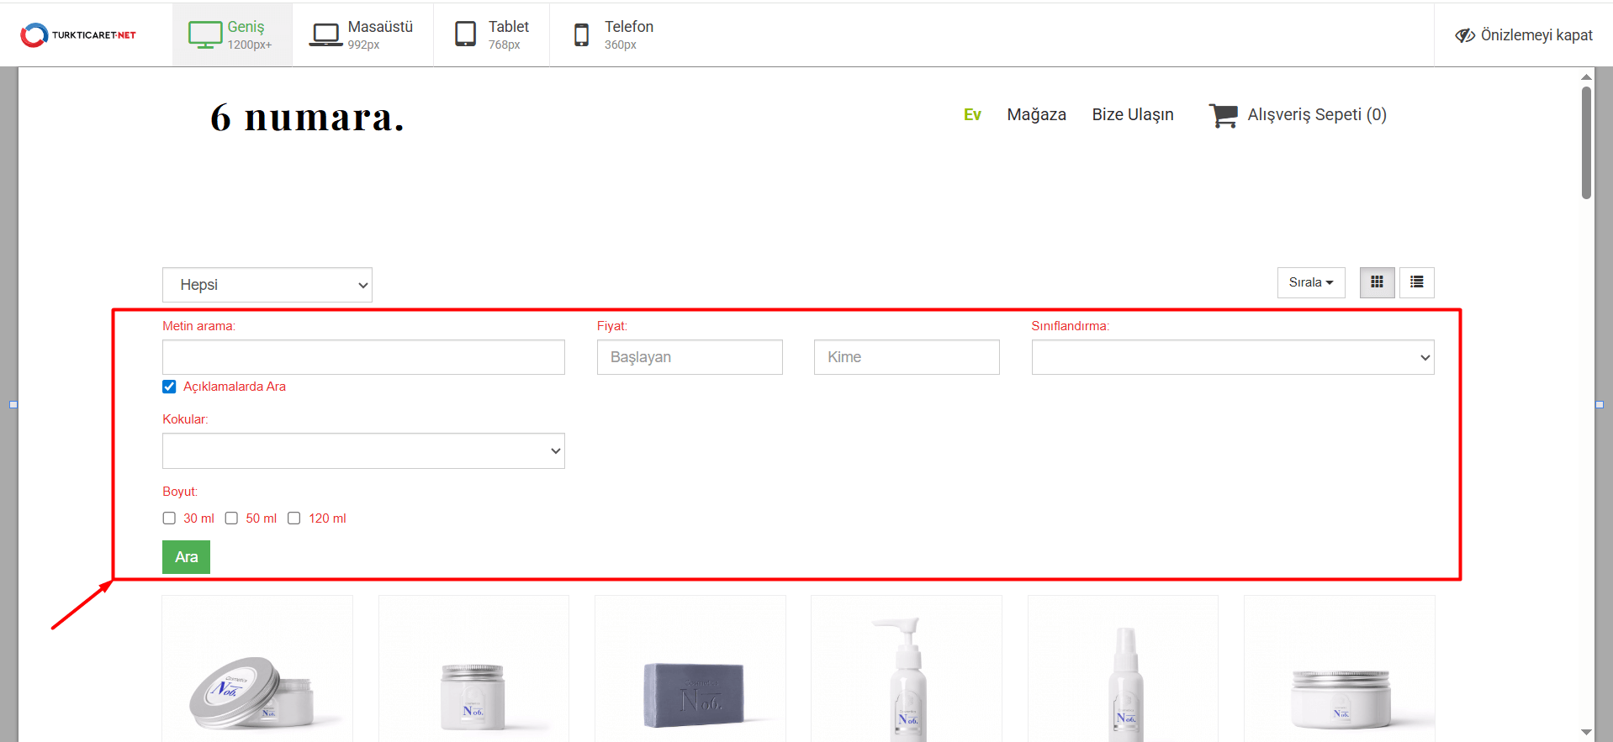
Task: Click Önizlemeyi kapat to close preview
Action: (1524, 35)
